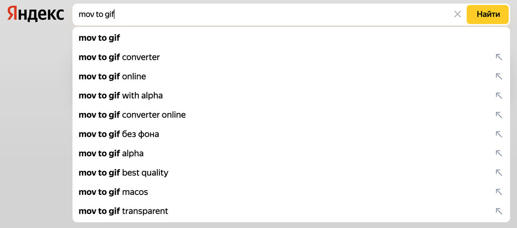The image size is (517, 228).
Task: Click arrow icon for 'converter online' suggestion
Action: (x=499, y=115)
